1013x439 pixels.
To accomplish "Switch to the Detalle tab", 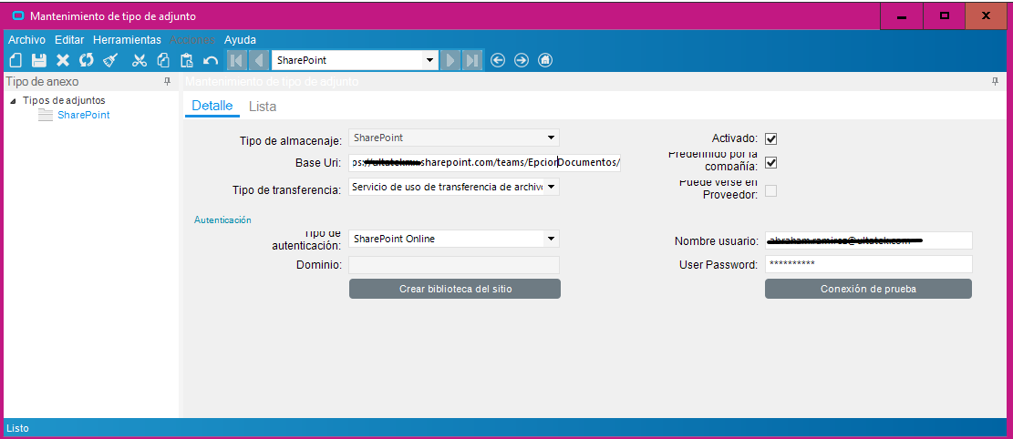I will tap(212, 106).
